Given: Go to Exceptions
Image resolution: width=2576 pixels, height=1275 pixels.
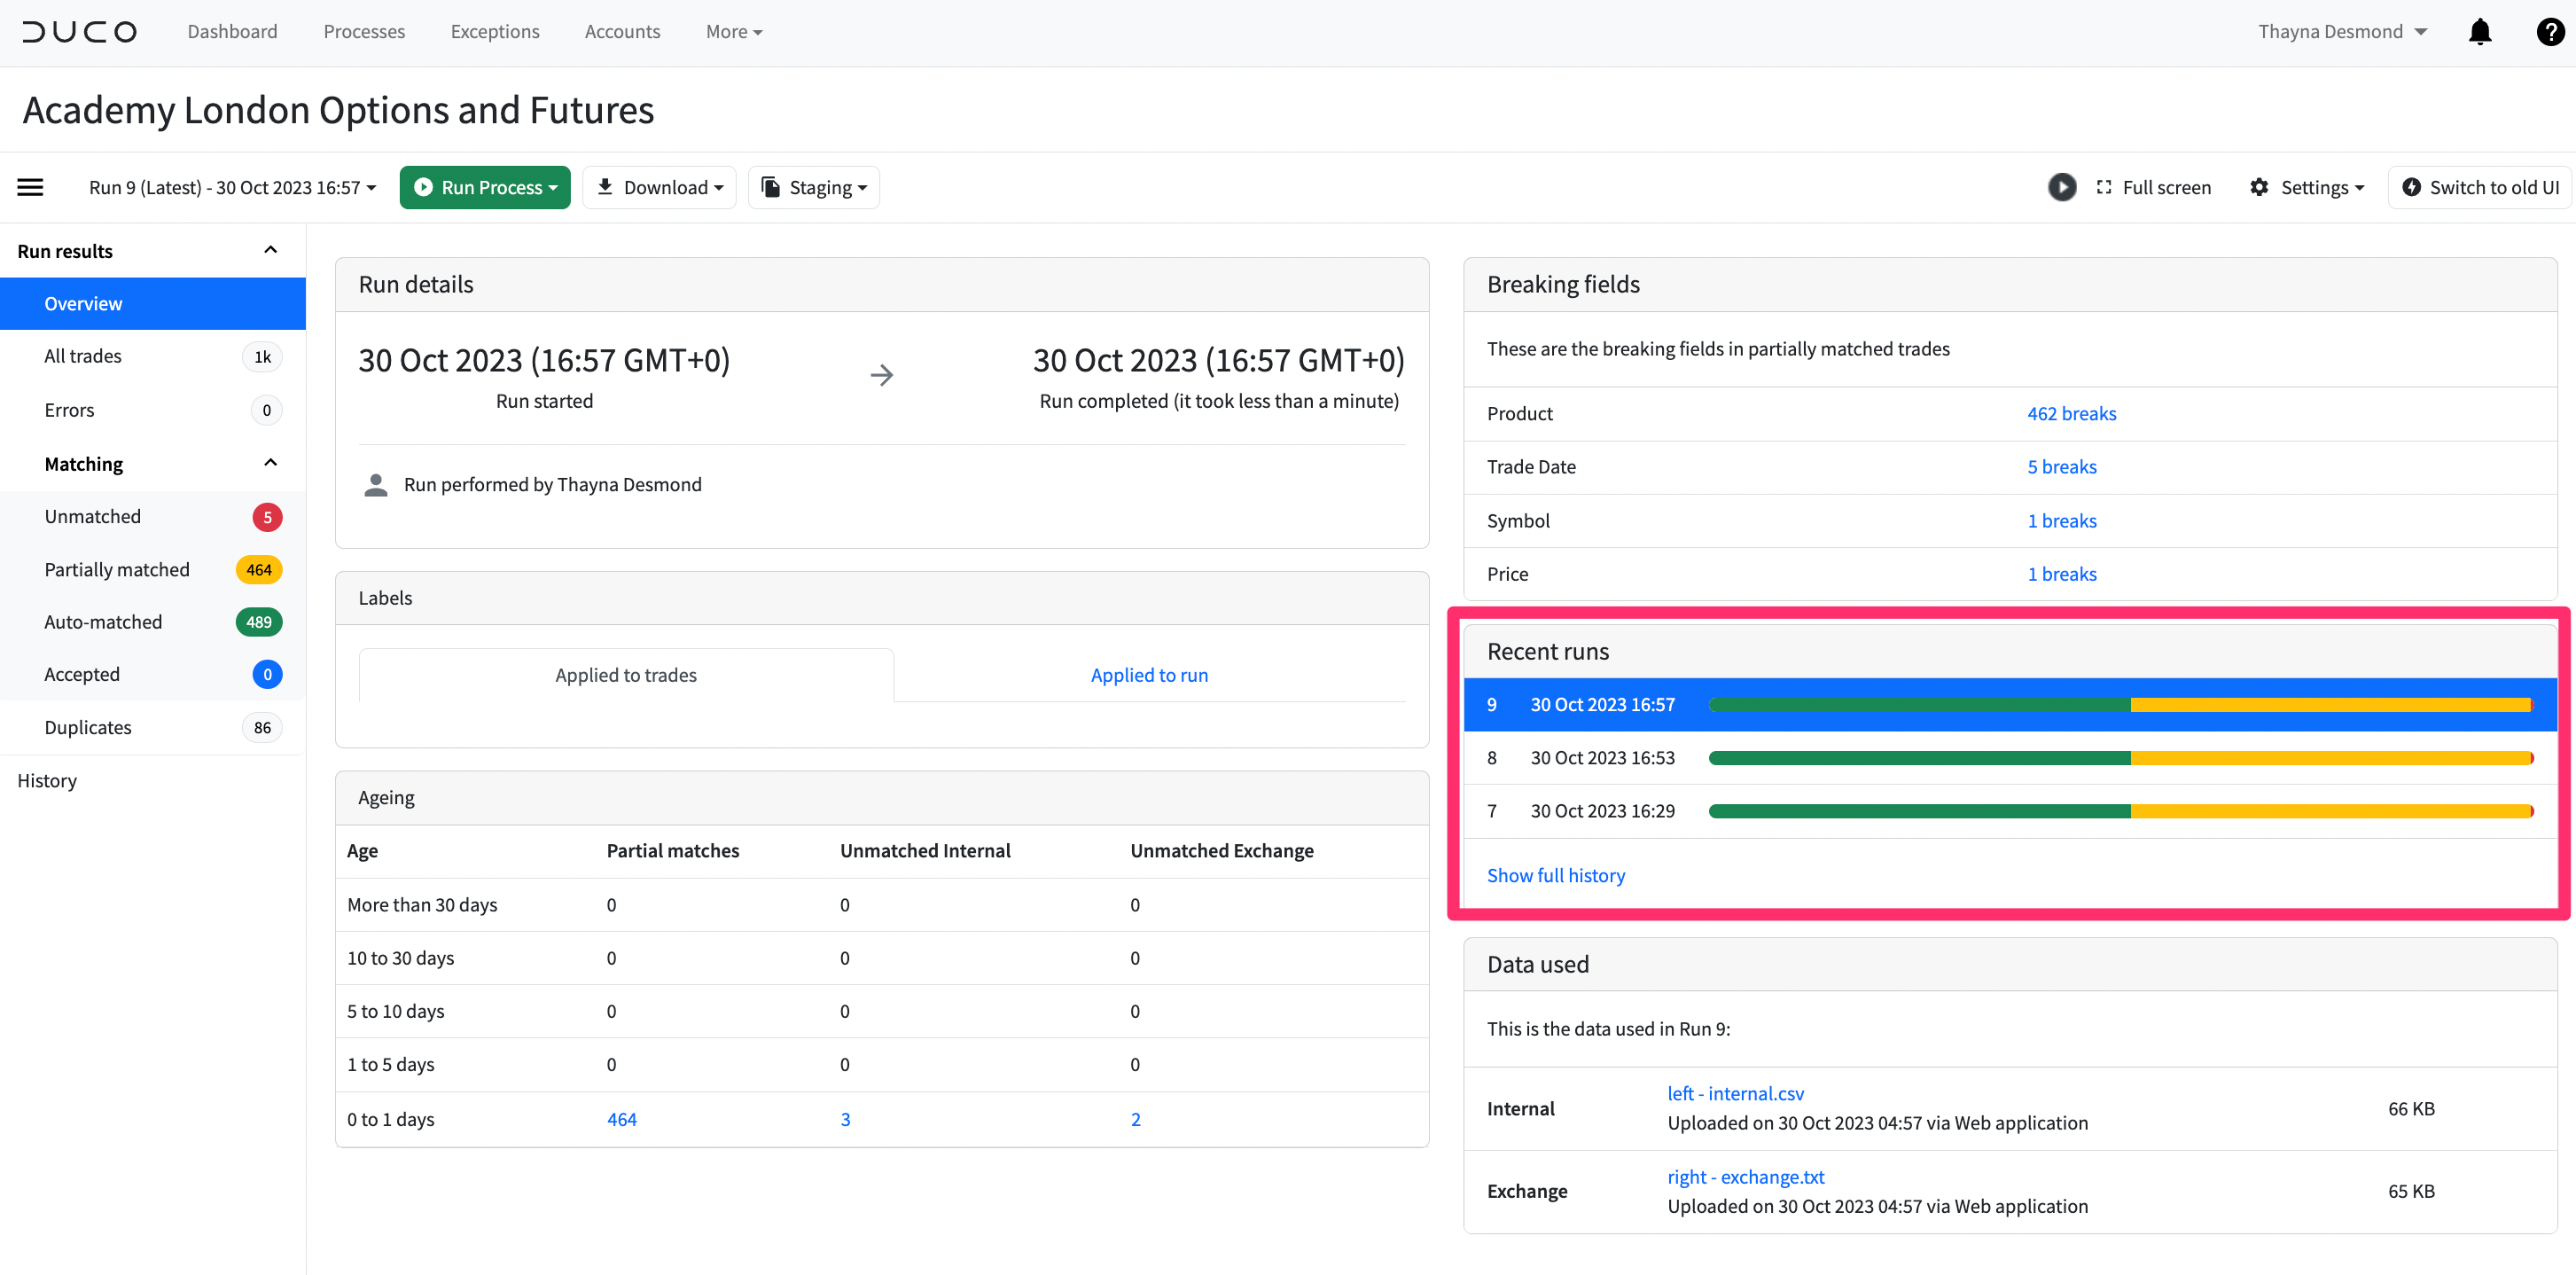Looking at the screenshot, I should point(495,32).
